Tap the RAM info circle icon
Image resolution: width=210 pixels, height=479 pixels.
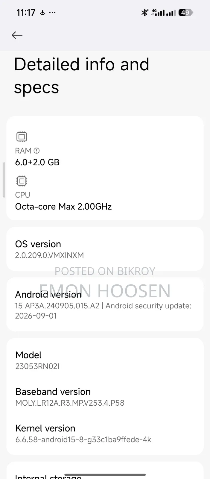pos(36,151)
